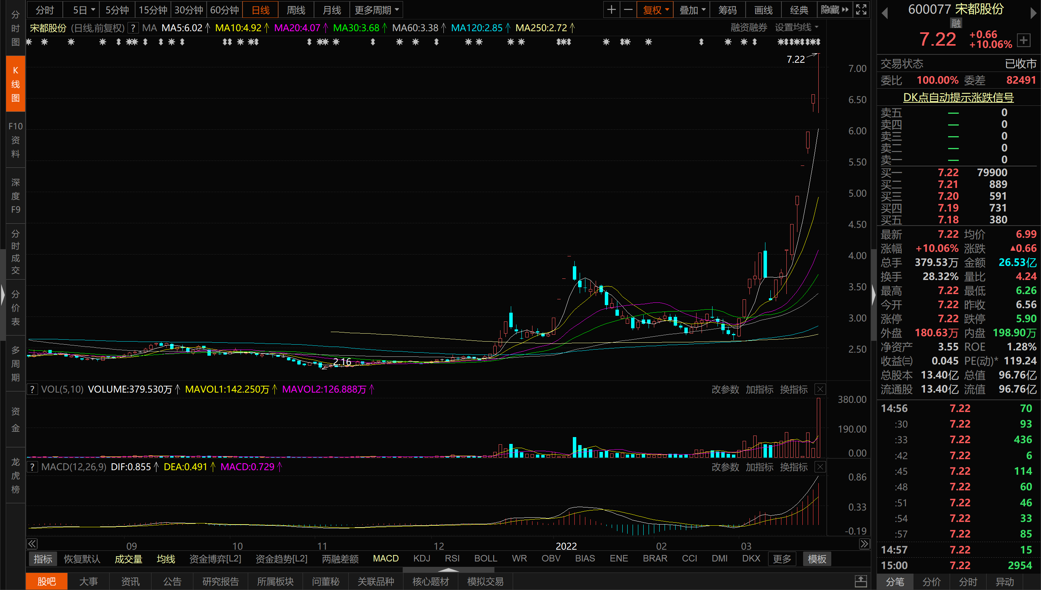The width and height of the screenshot is (1041, 590).
Task: Open the 复权 dropdown menu
Action: (x=655, y=10)
